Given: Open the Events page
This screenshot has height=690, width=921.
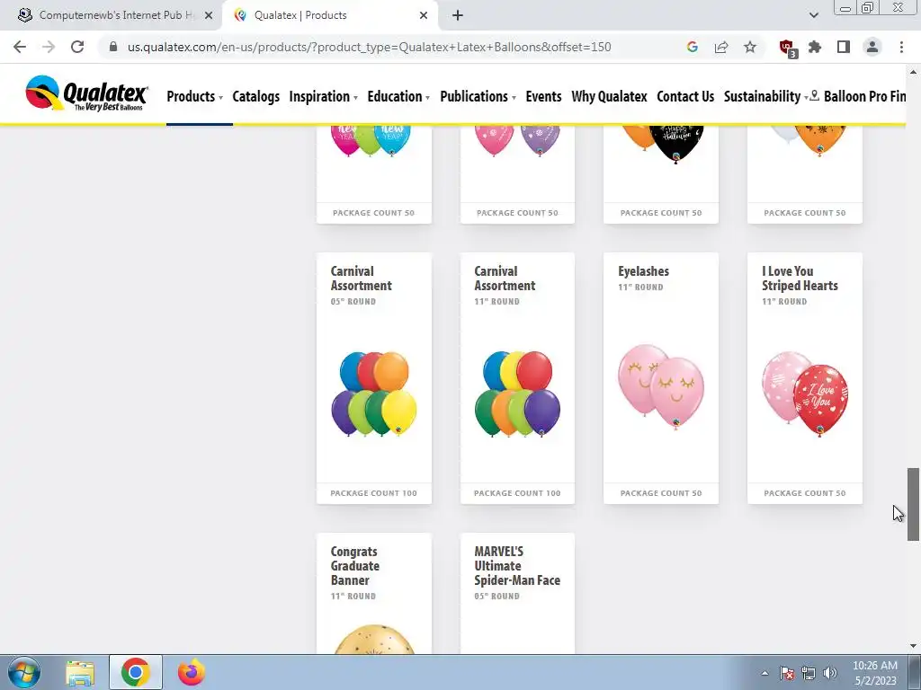Looking at the screenshot, I should (543, 96).
